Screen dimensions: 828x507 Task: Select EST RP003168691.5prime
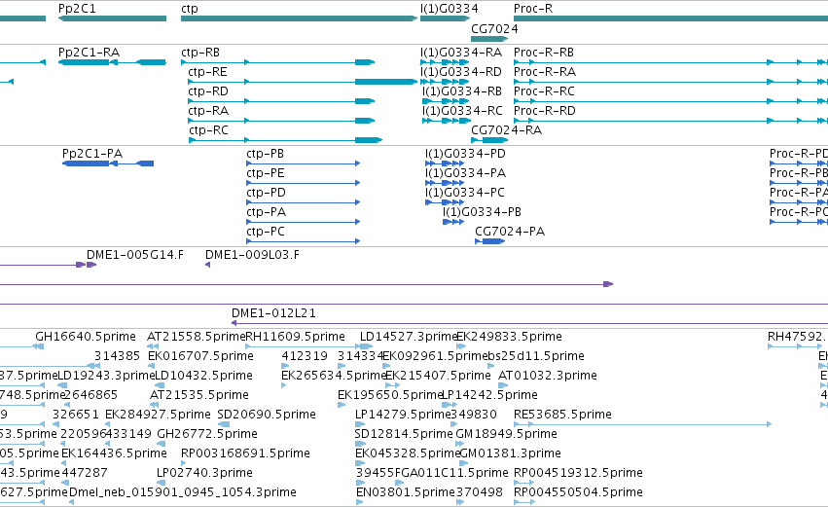pos(245,453)
